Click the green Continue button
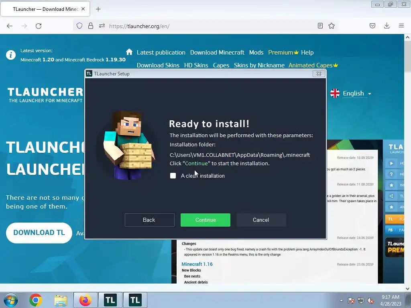 [x=205, y=220]
